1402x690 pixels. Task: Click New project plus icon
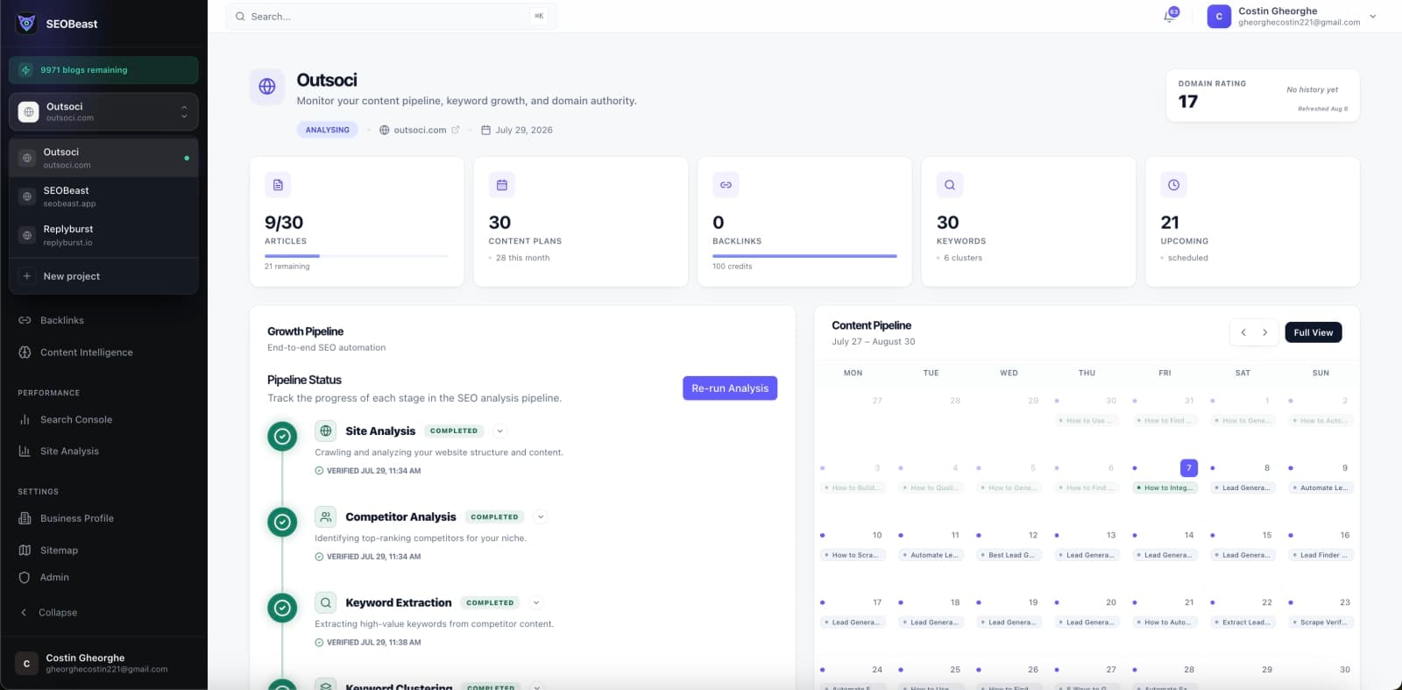(x=26, y=276)
